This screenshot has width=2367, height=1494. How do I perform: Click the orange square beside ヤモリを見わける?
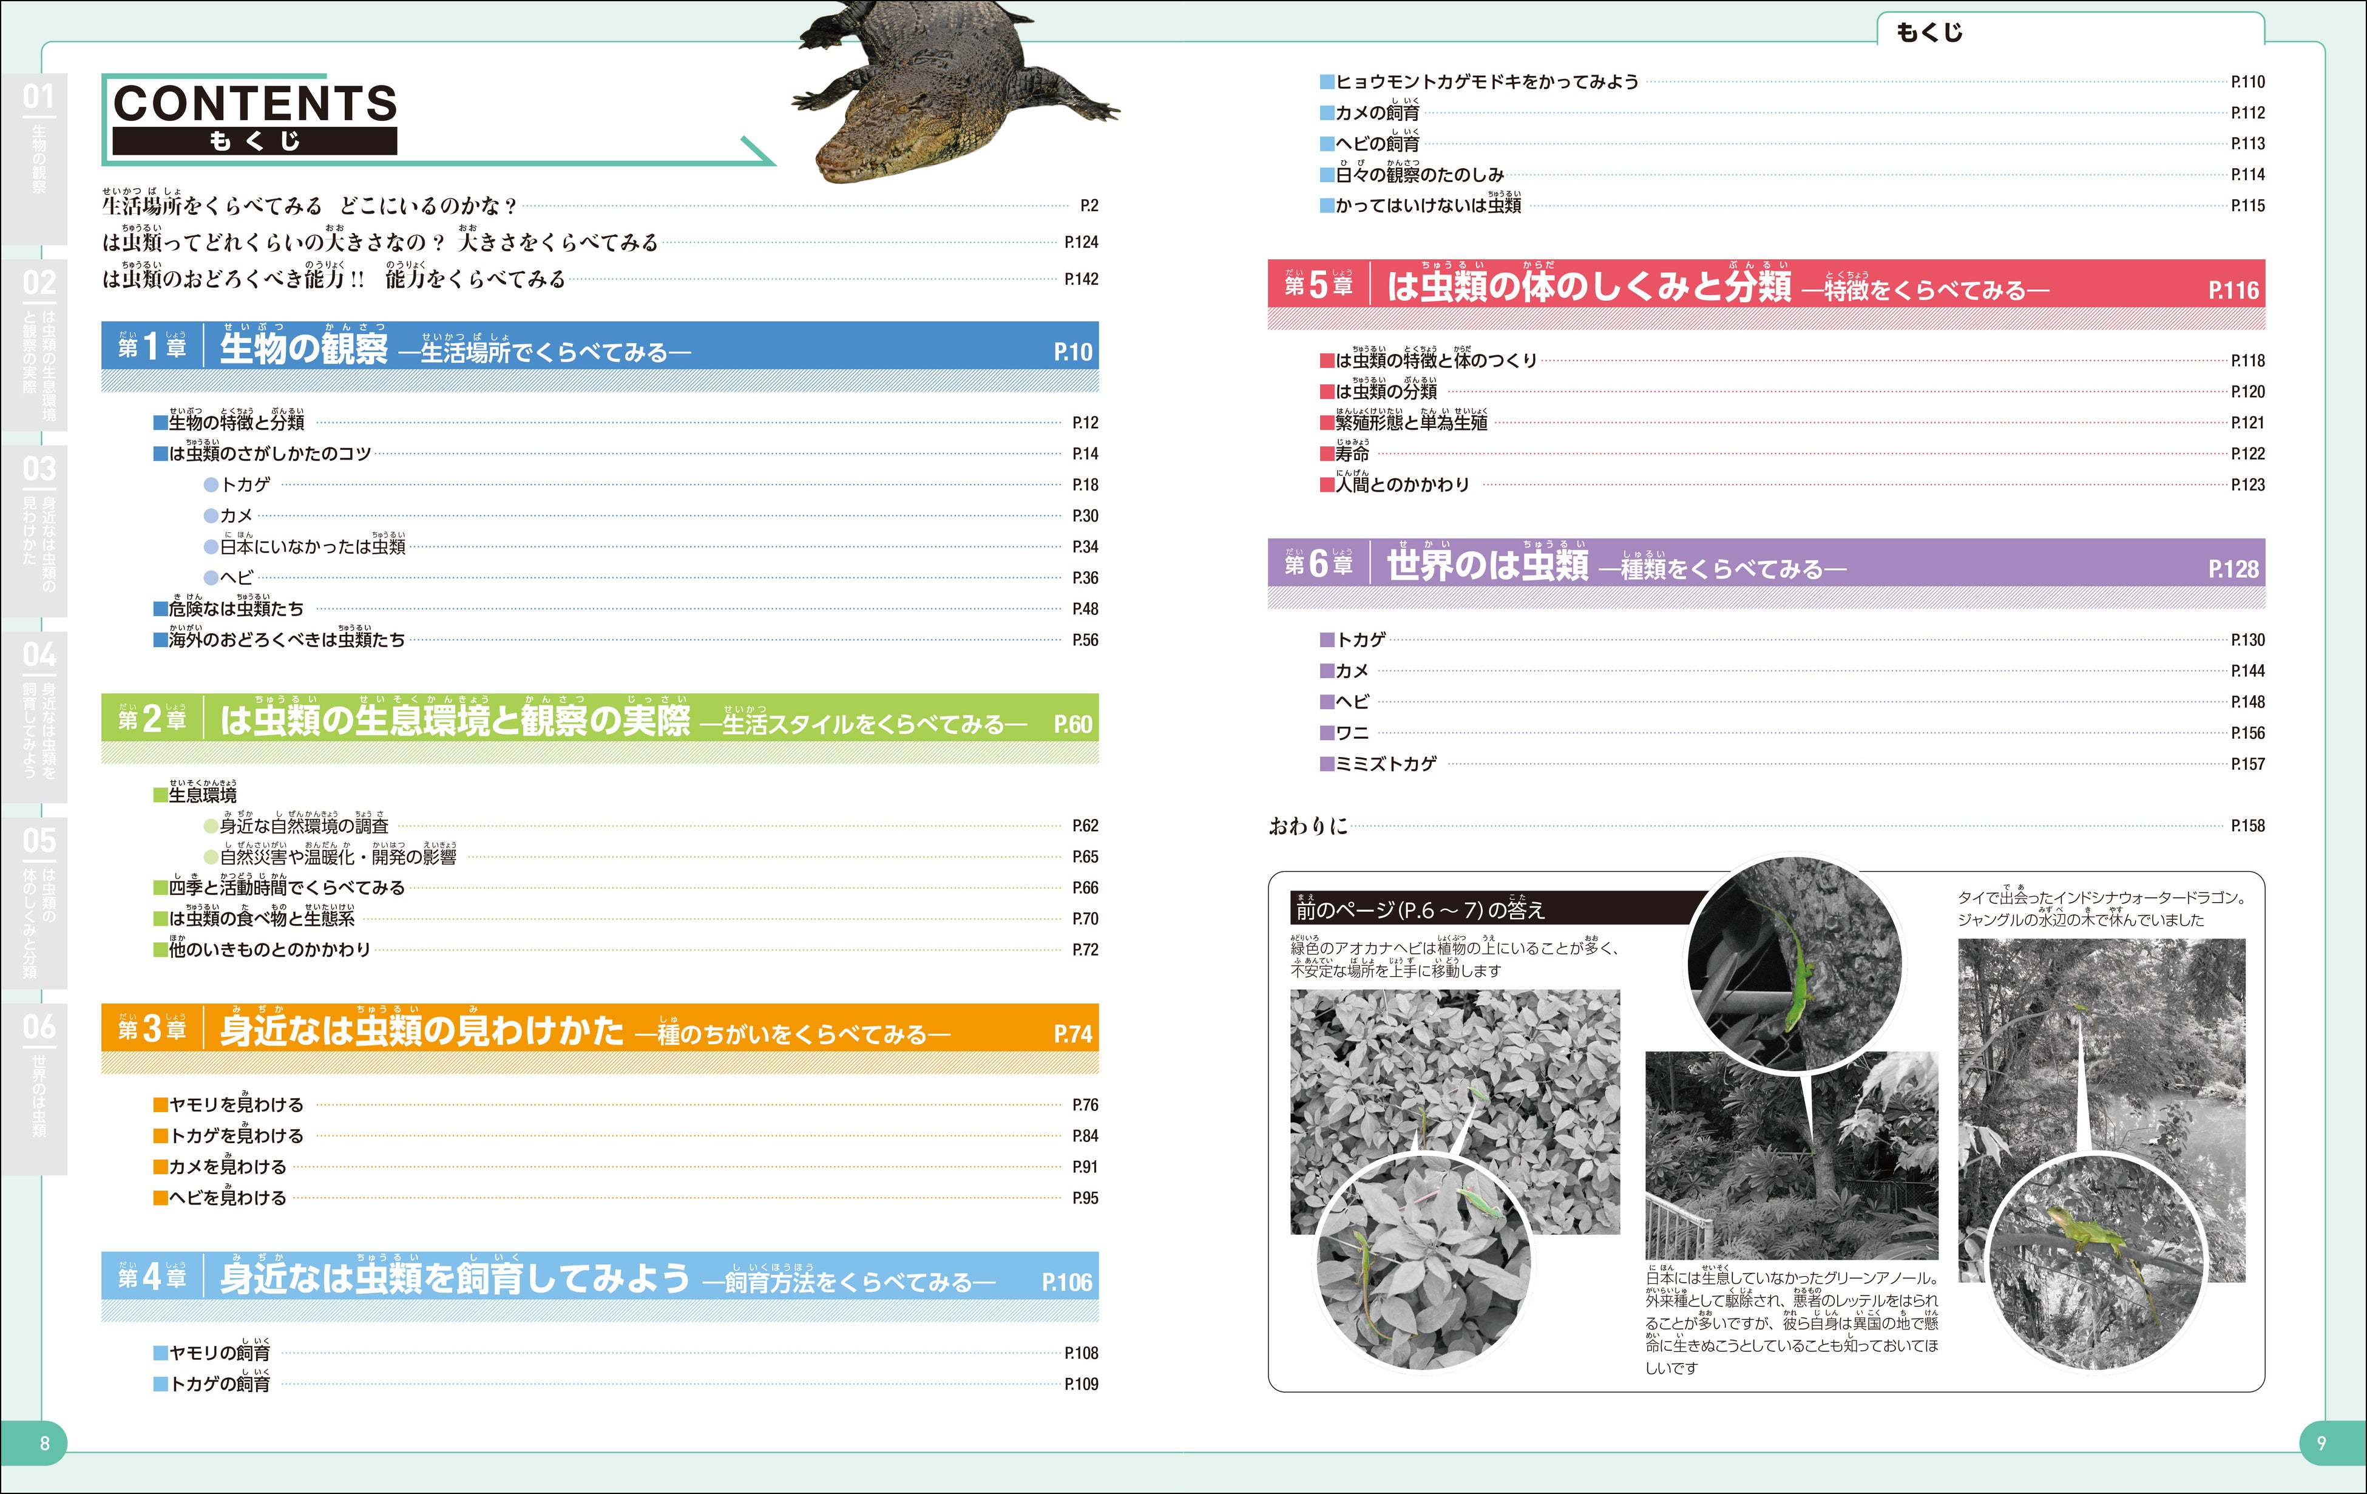160,1105
